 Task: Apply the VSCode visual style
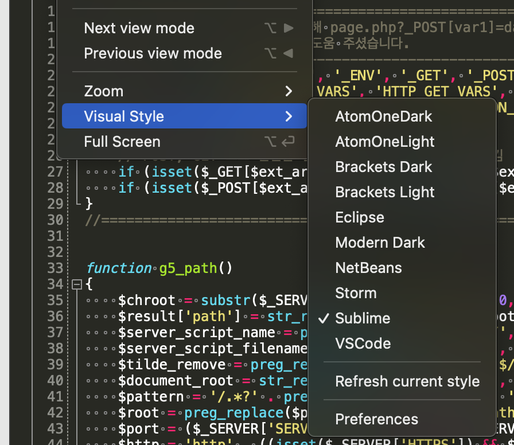363,343
